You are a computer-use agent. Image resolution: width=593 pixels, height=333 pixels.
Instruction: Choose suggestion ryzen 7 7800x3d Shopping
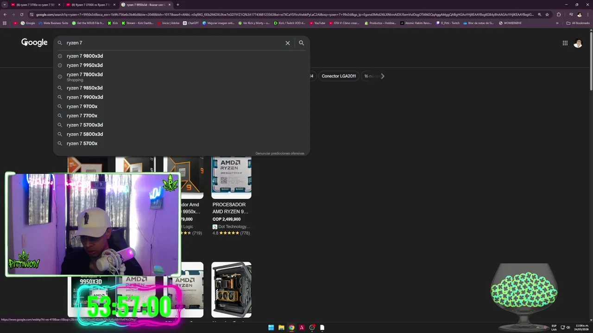(182, 76)
